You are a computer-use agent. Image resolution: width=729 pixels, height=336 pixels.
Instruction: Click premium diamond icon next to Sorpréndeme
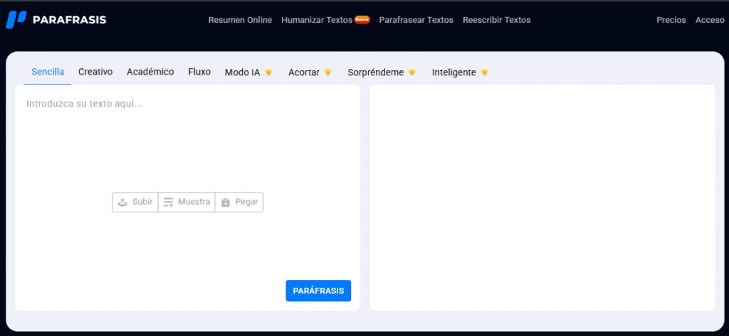click(x=412, y=72)
